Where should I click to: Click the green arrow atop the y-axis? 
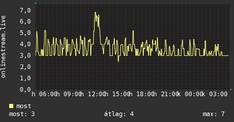35,3
